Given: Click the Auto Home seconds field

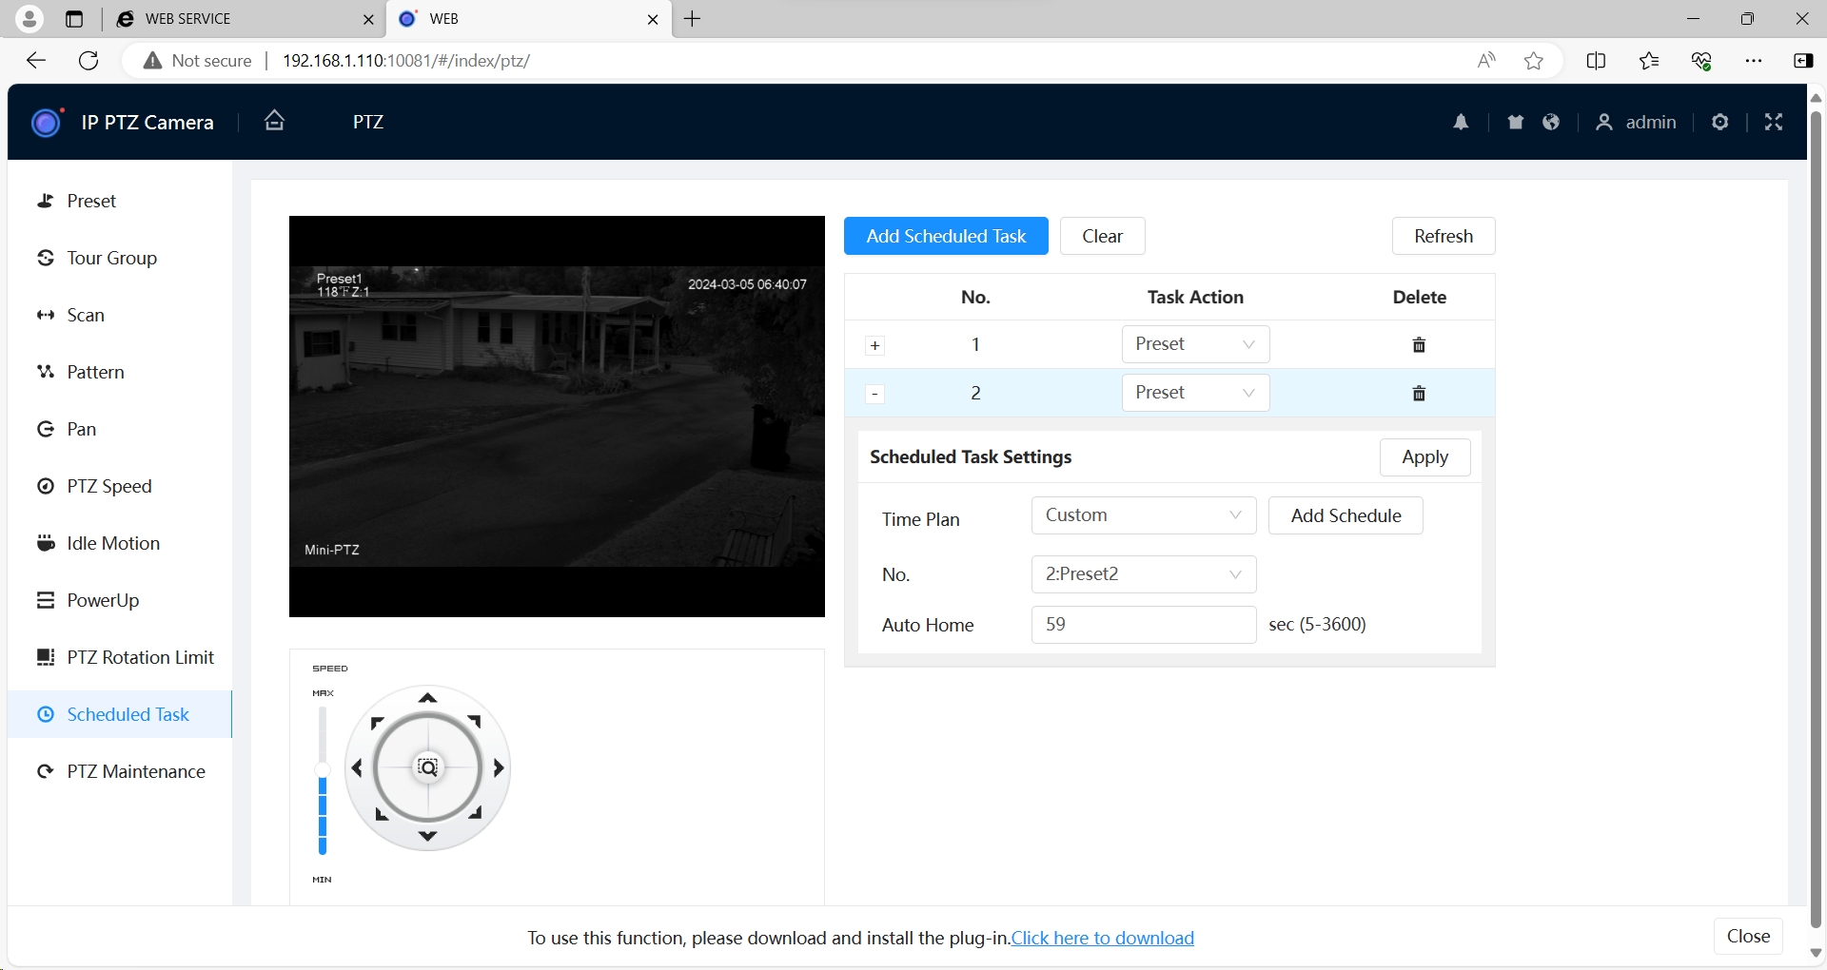Looking at the screenshot, I should pyautogui.click(x=1143, y=625).
